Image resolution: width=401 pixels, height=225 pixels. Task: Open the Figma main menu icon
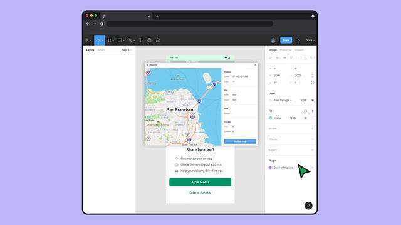tap(87, 40)
